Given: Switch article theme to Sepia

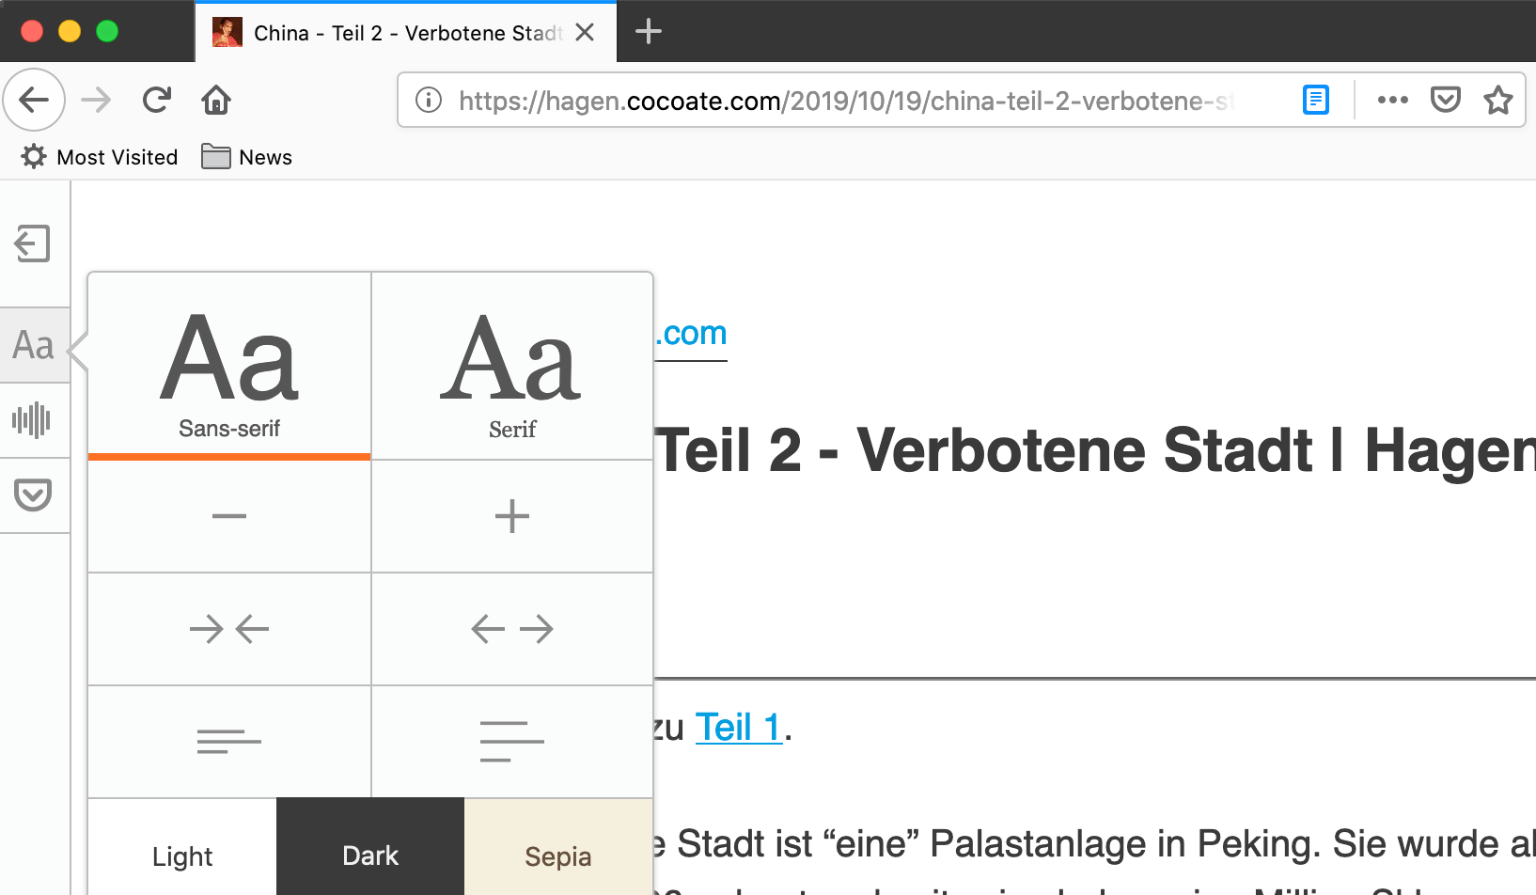Looking at the screenshot, I should pyautogui.click(x=557, y=856).
